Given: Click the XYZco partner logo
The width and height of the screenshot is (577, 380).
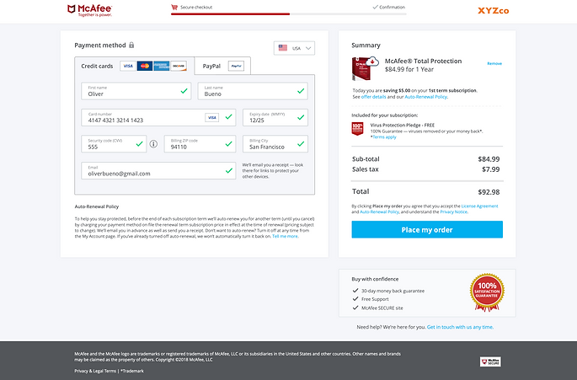Looking at the screenshot, I should [x=493, y=11].
